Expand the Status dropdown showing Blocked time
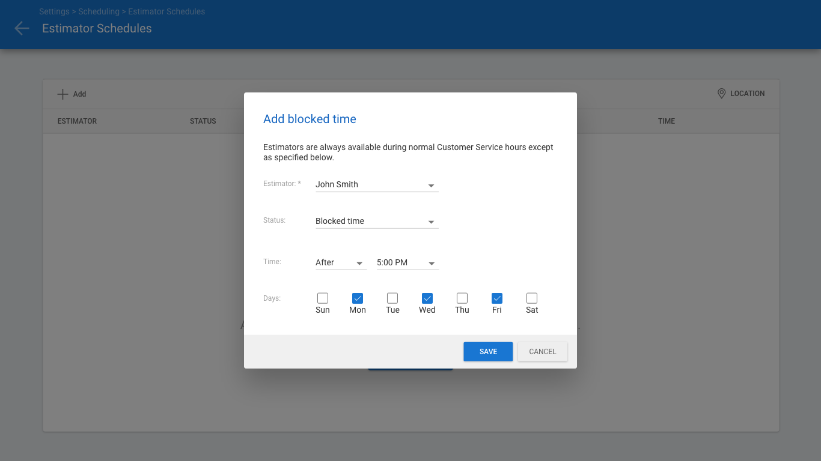Viewport: 821px width, 461px height. click(377, 221)
